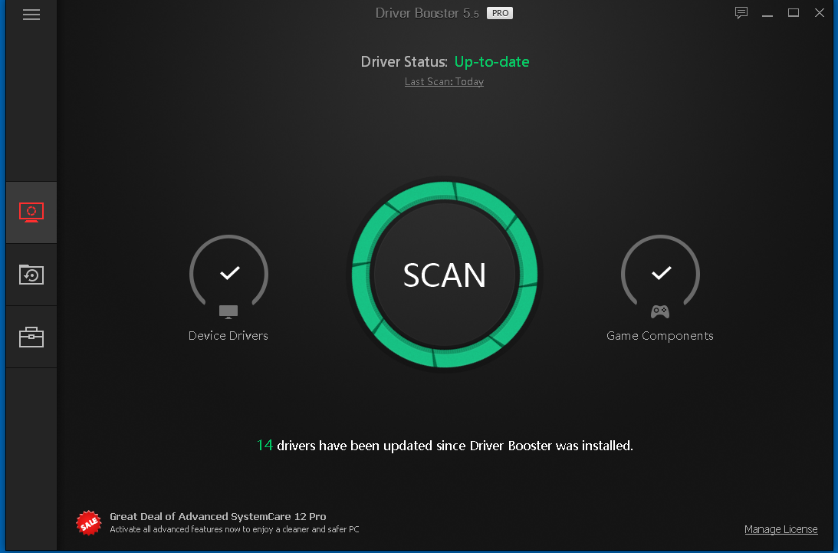Open Great Deal of Advanced SystemCare promo
The image size is (838, 553).
click(218, 517)
